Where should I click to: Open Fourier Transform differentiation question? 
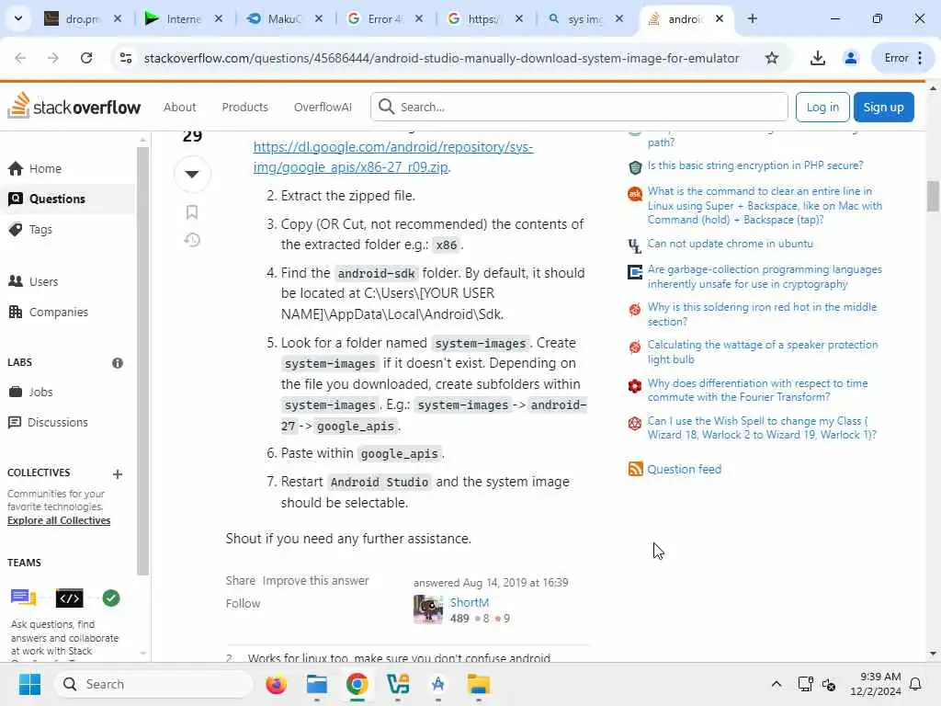(757, 390)
